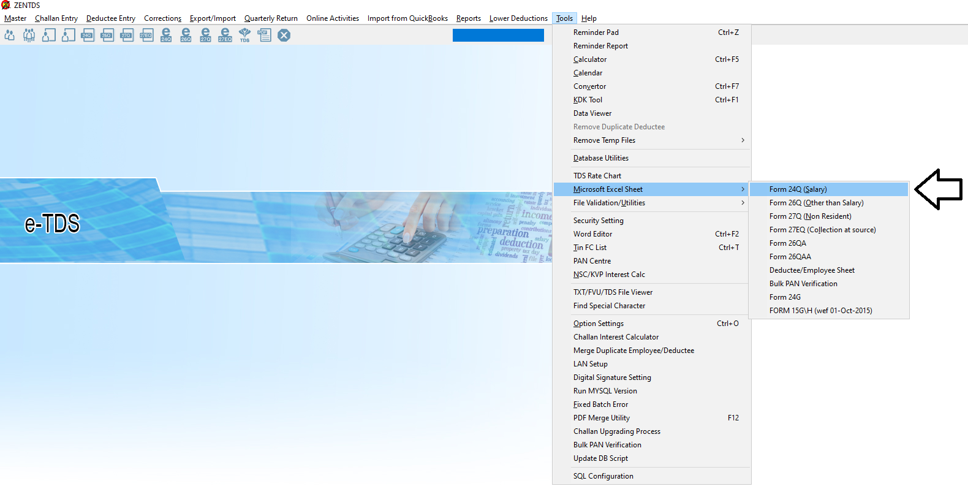Open Digital Signature Setting
Image resolution: width=968 pixels, height=497 pixels.
[652, 377]
